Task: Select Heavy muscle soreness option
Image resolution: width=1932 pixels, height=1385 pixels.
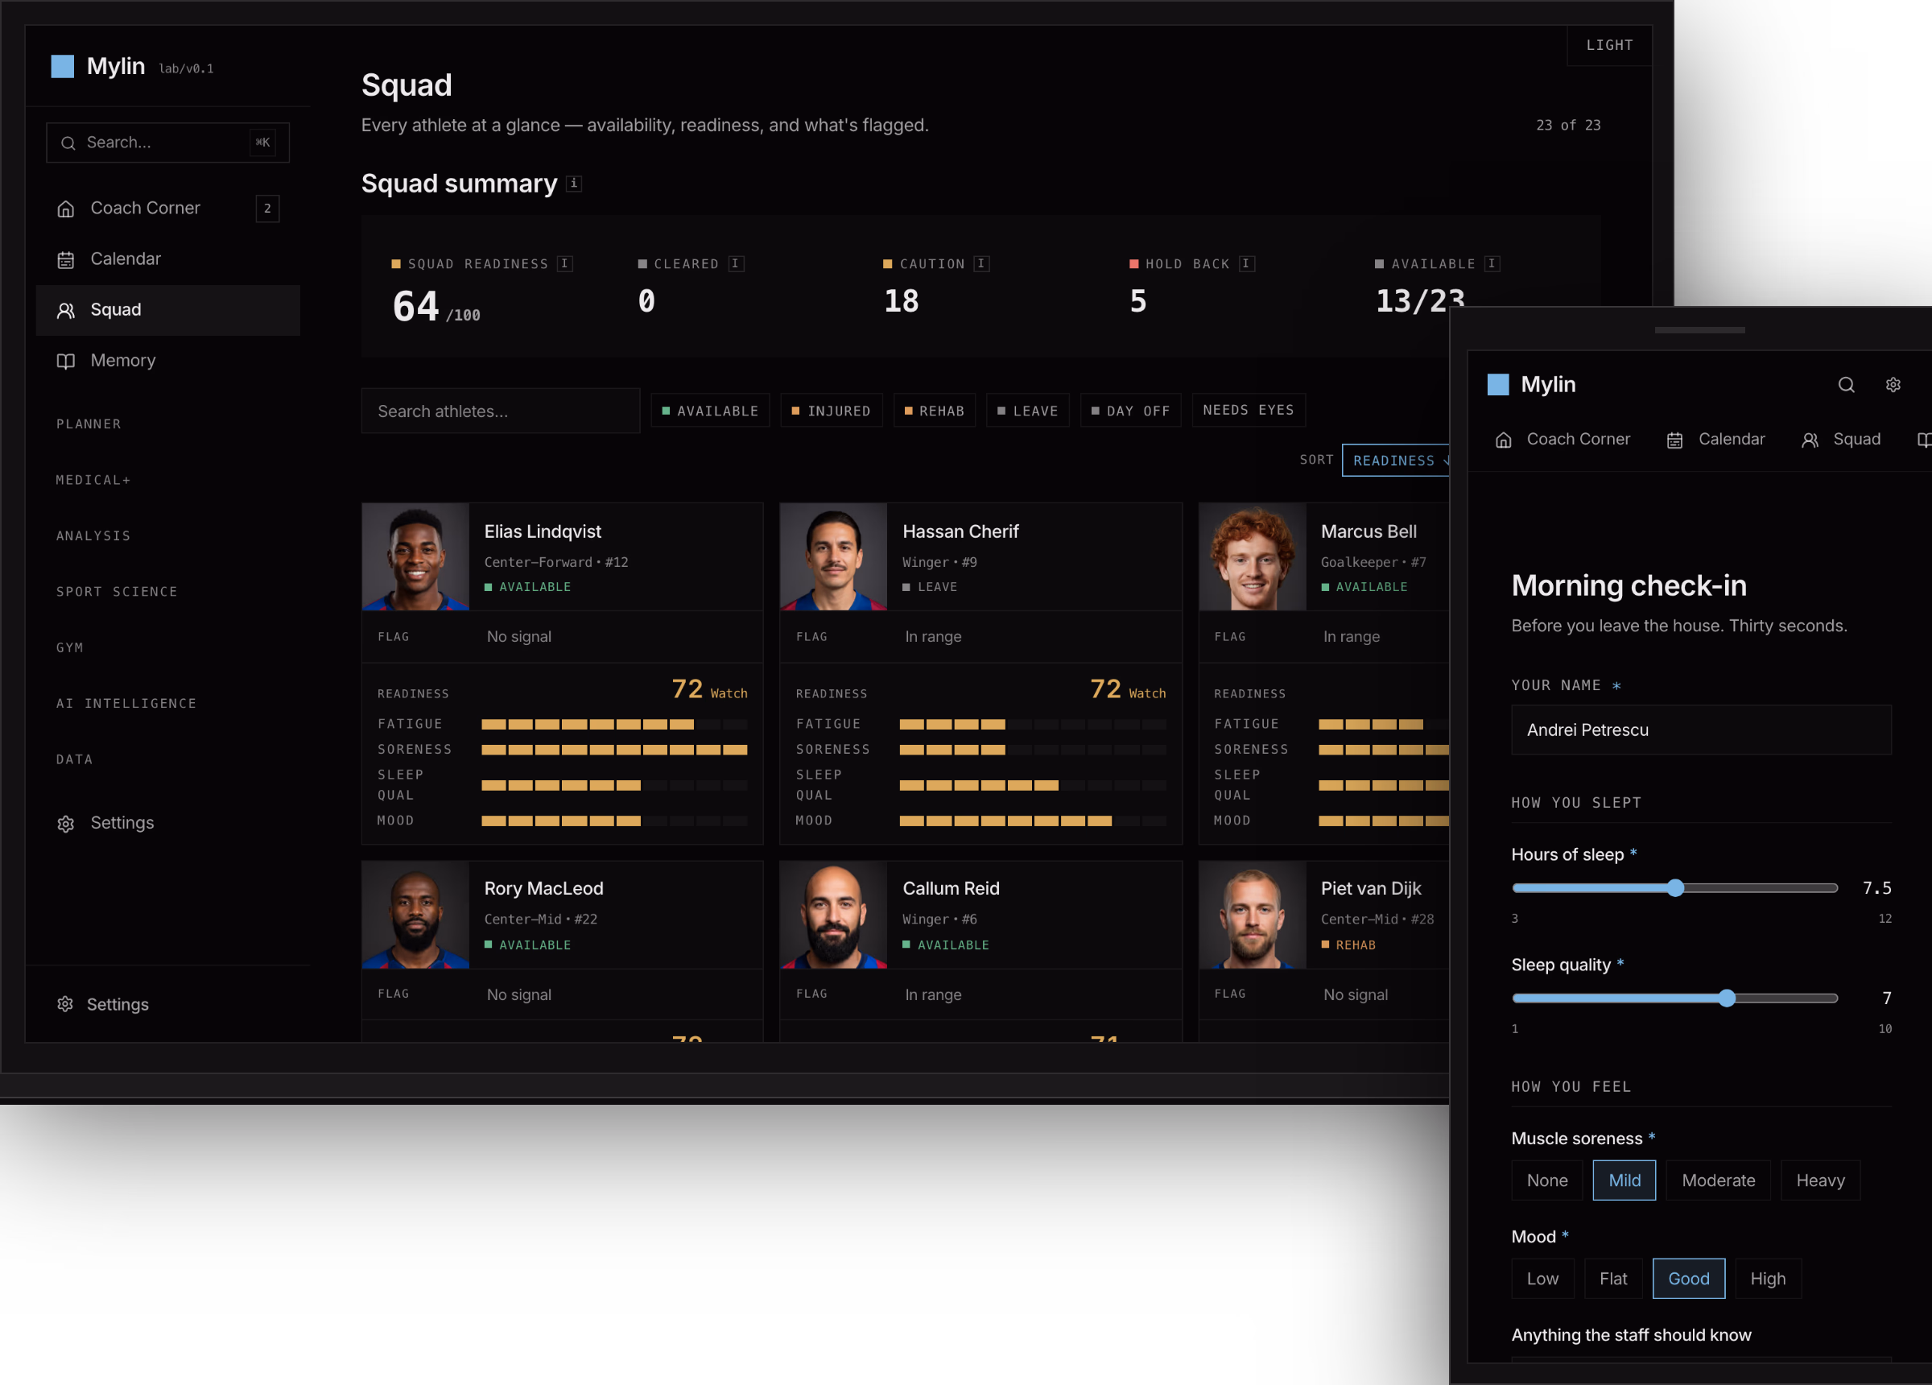Action: pos(1820,1180)
